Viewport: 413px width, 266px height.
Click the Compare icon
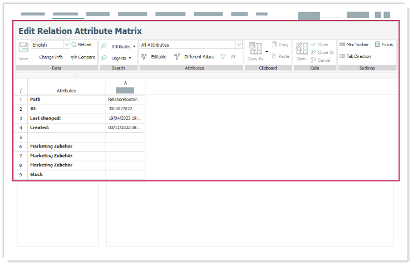tap(83, 57)
